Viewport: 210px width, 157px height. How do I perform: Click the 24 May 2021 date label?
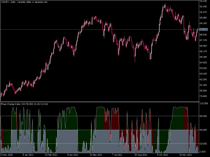pos(96,155)
